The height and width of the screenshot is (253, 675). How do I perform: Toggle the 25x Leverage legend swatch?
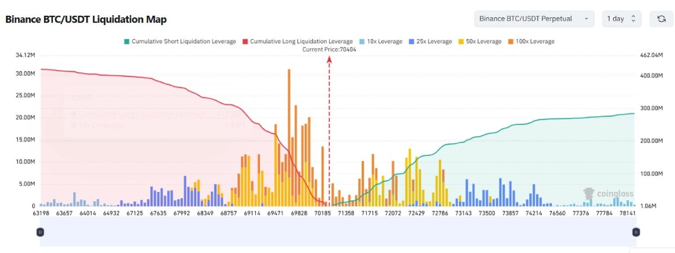click(x=413, y=42)
